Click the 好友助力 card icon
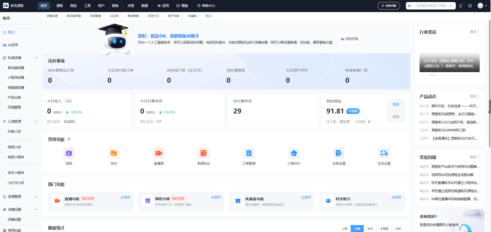Viewport: 491px width, 232px height. 328,201
